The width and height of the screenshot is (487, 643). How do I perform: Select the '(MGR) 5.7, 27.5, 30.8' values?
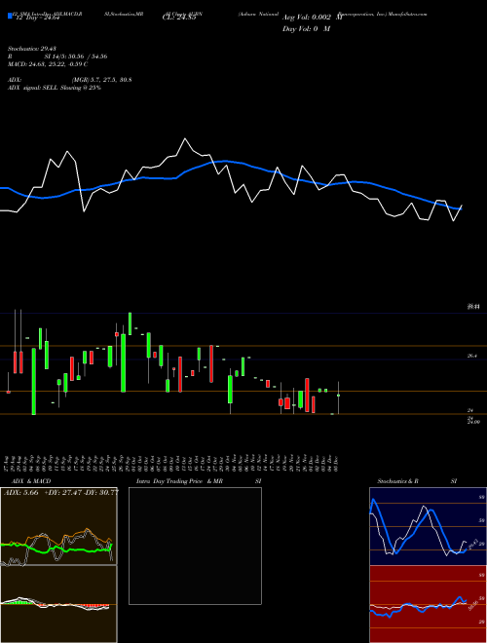(101, 80)
